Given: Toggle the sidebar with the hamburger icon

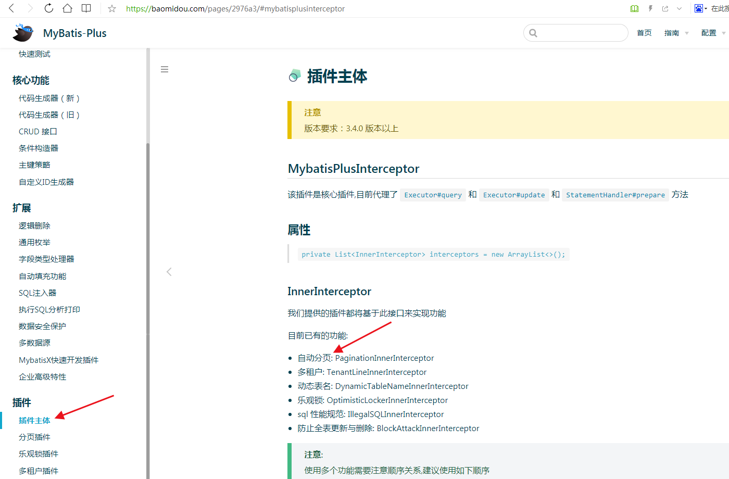Looking at the screenshot, I should [165, 69].
